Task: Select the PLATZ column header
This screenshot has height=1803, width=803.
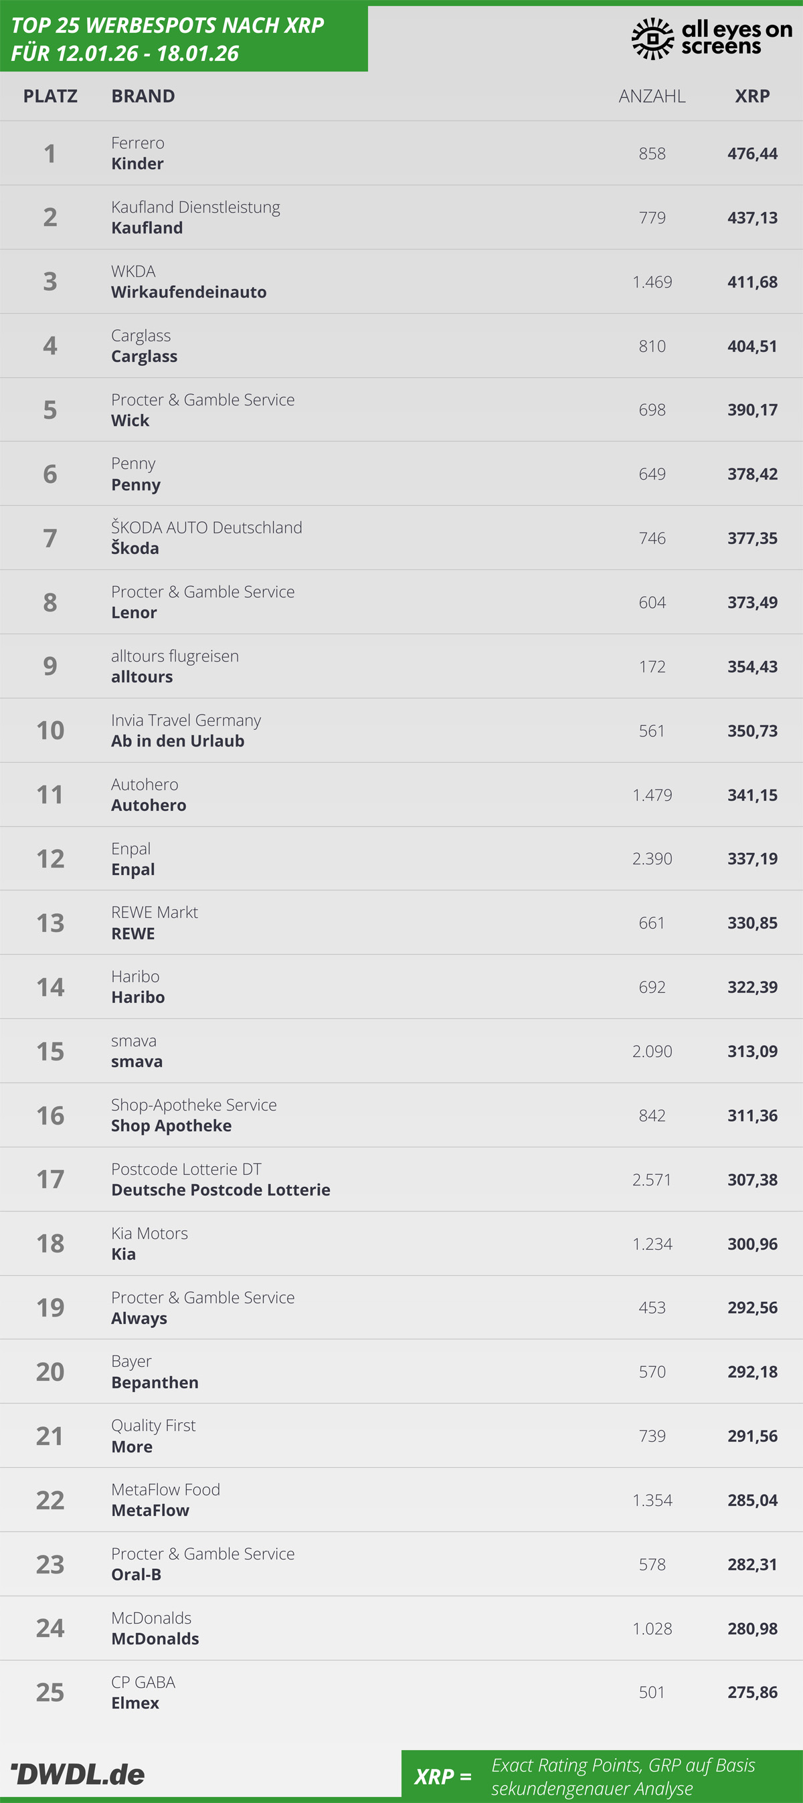Action: coord(50,96)
